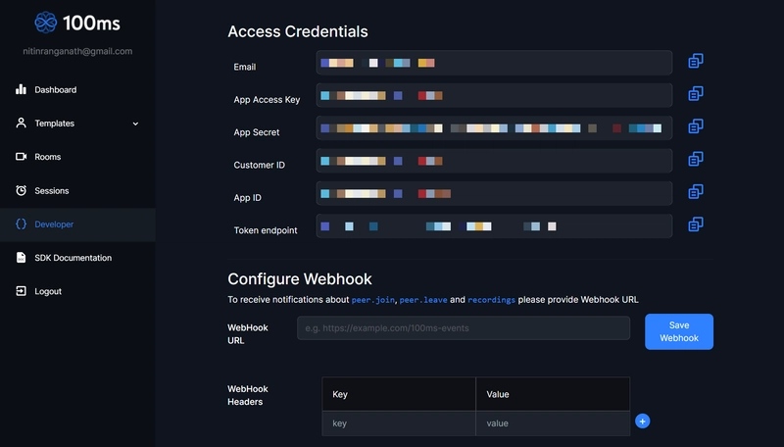Click the Rooms camera icon

click(21, 157)
